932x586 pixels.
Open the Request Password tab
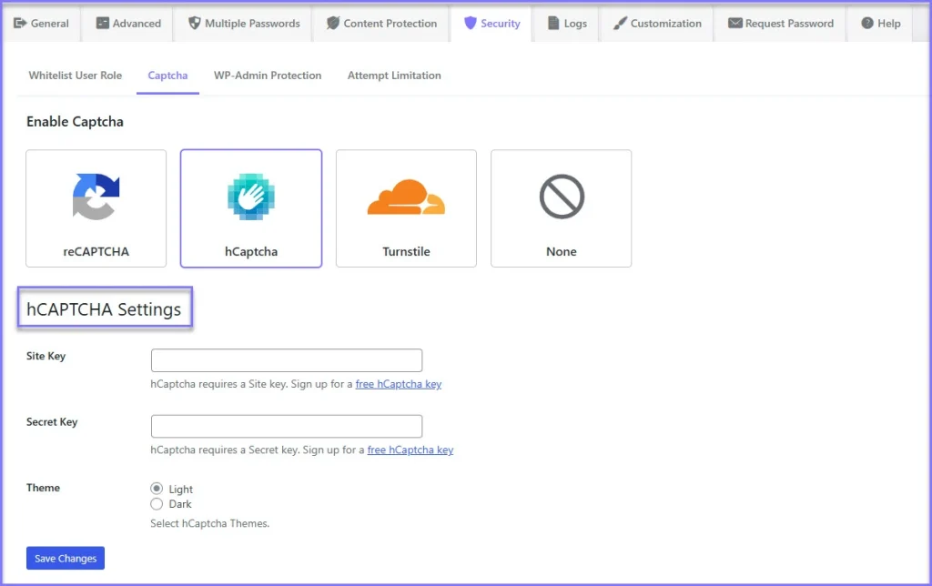(781, 24)
